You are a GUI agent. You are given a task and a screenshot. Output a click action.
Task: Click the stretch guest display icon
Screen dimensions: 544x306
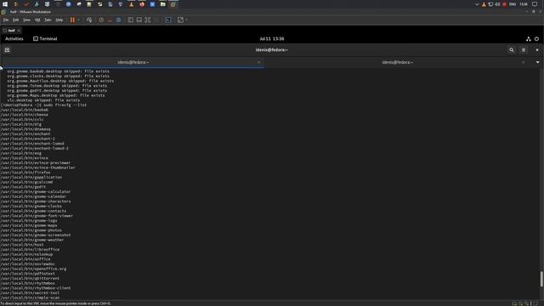pos(180,20)
